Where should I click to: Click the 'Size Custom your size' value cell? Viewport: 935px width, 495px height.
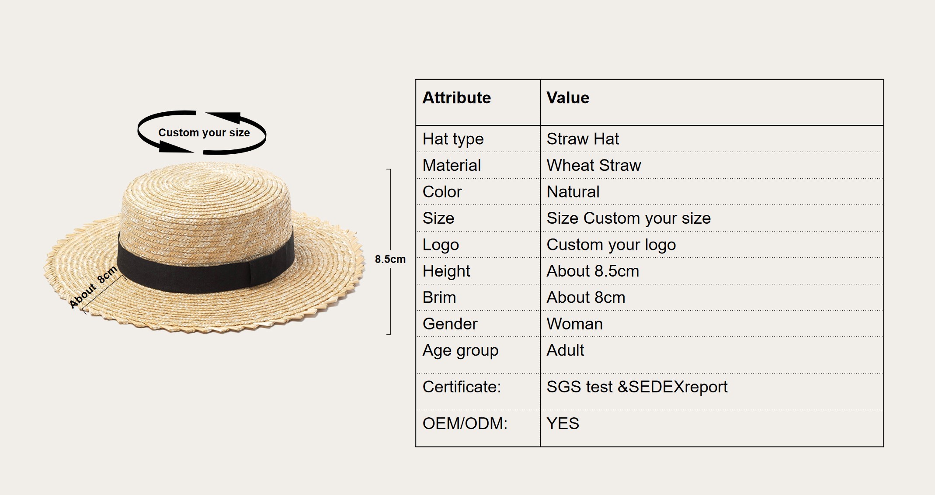tap(712, 218)
